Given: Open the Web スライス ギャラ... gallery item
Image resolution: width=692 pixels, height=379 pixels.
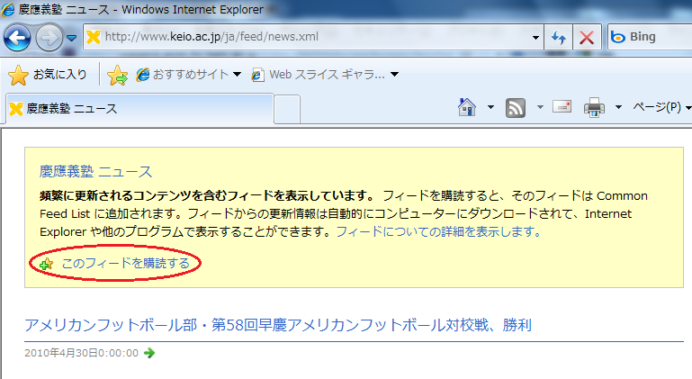Looking at the screenshot, I should pos(325,74).
